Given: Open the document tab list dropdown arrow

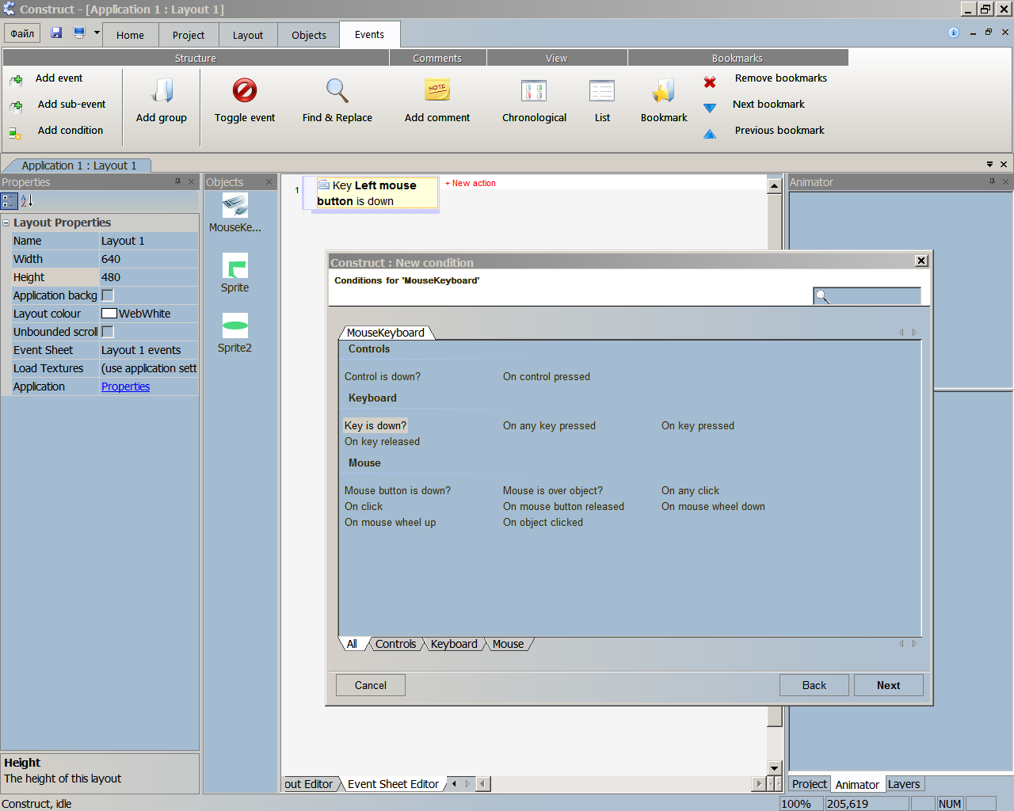Looking at the screenshot, I should (x=989, y=165).
